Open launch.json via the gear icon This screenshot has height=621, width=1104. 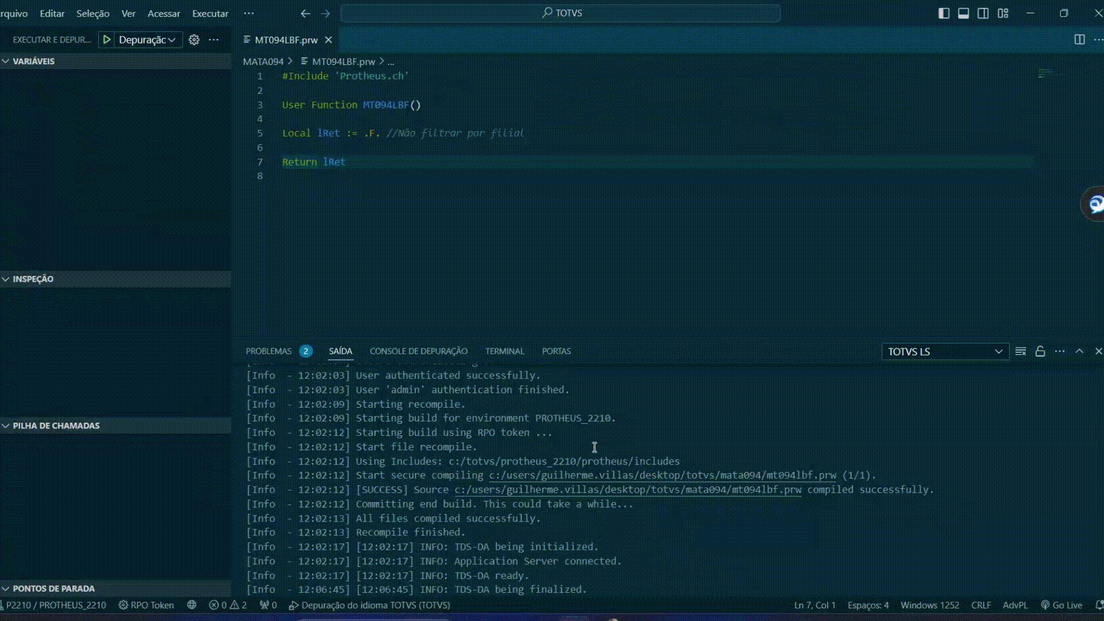(x=194, y=40)
